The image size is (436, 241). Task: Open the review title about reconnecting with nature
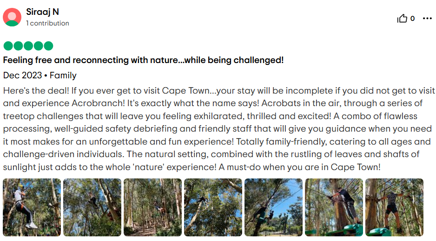(x=143, y=60)
